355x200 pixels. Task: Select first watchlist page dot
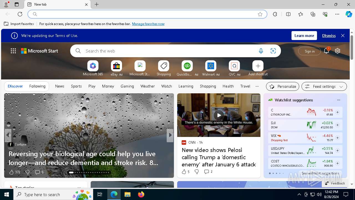click(x=270, y=173)
